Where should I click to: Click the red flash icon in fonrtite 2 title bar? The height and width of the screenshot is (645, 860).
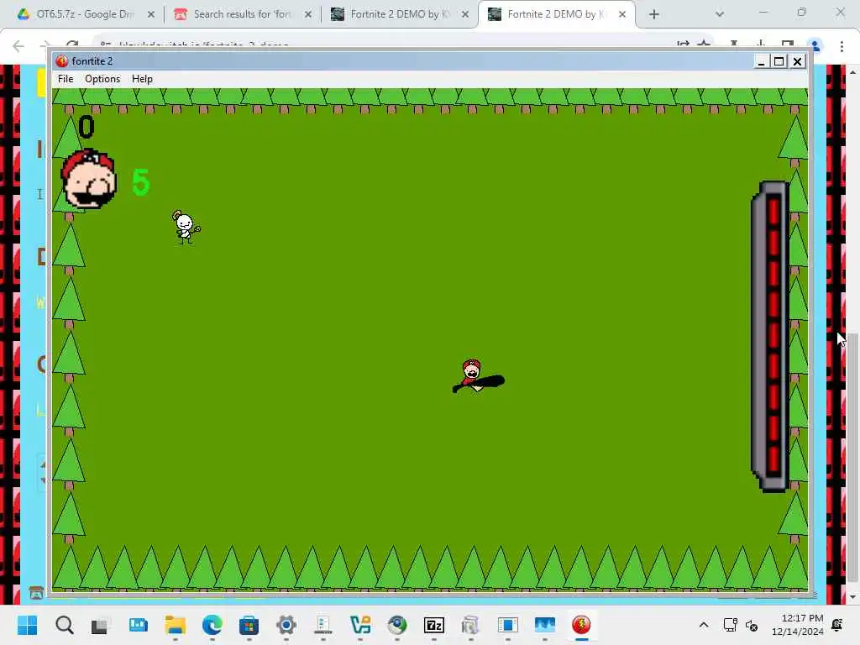coord(61,60)
